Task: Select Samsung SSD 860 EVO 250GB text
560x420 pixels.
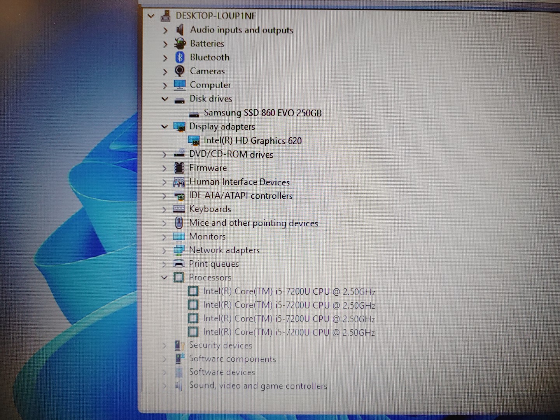Action: pos(263,113)
